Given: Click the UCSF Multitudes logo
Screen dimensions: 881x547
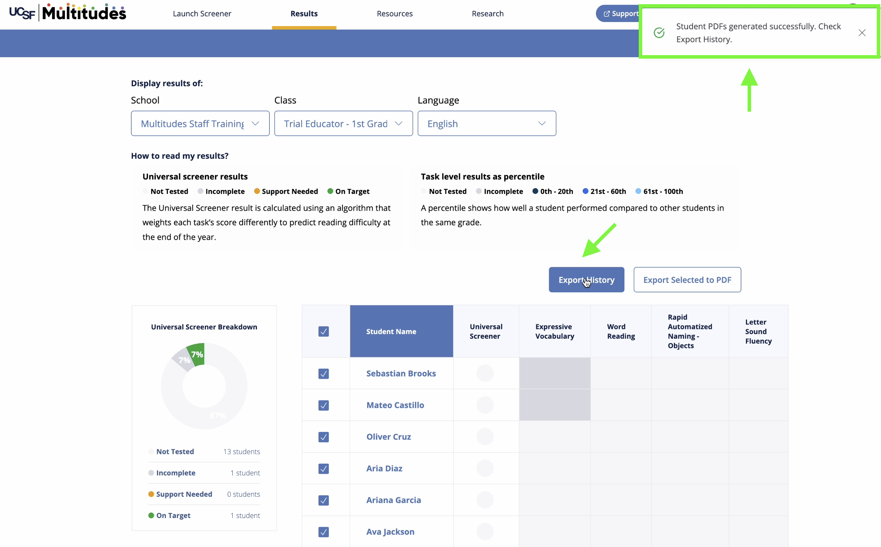Looking at the screenshot, I should pos(68,12).
